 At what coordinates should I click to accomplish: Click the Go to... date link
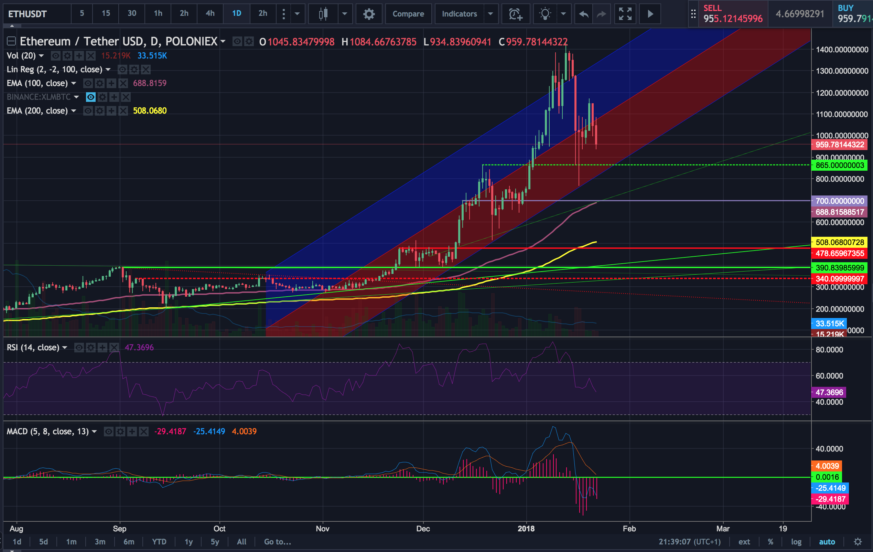[x=277, y=542]
